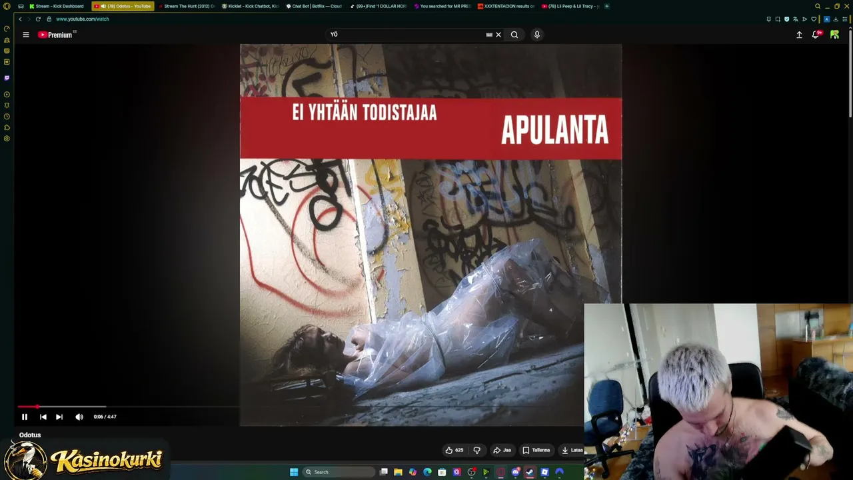Dislike the video
The width and height of the screenshot is (853, 480).
[476, 450]
